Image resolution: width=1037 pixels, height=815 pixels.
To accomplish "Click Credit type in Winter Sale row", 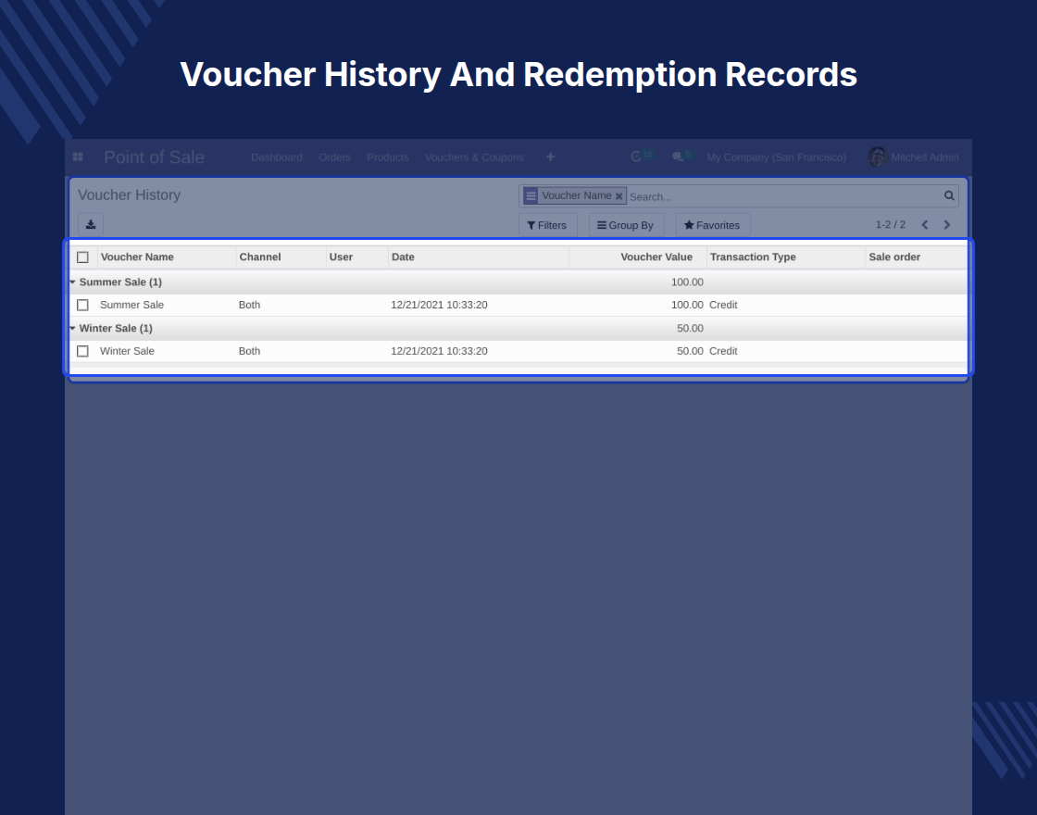I will pos(723,351).
